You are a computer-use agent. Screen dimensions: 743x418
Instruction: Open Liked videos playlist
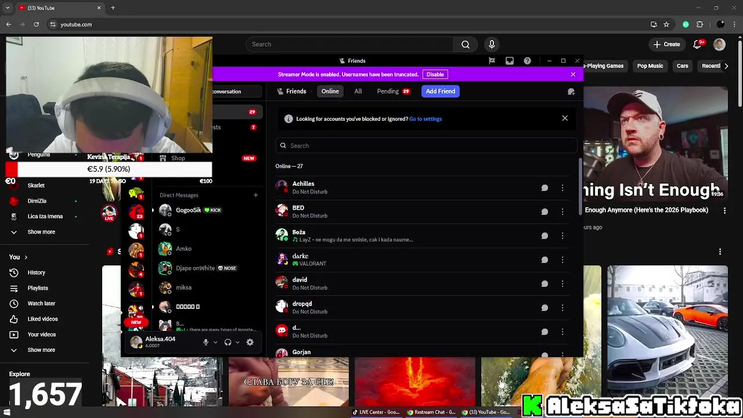[42, 319]
